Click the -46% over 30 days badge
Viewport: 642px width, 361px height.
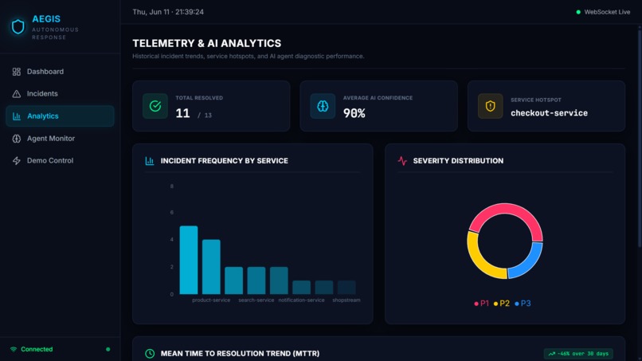pyautogui.click(x=578, y=354)
